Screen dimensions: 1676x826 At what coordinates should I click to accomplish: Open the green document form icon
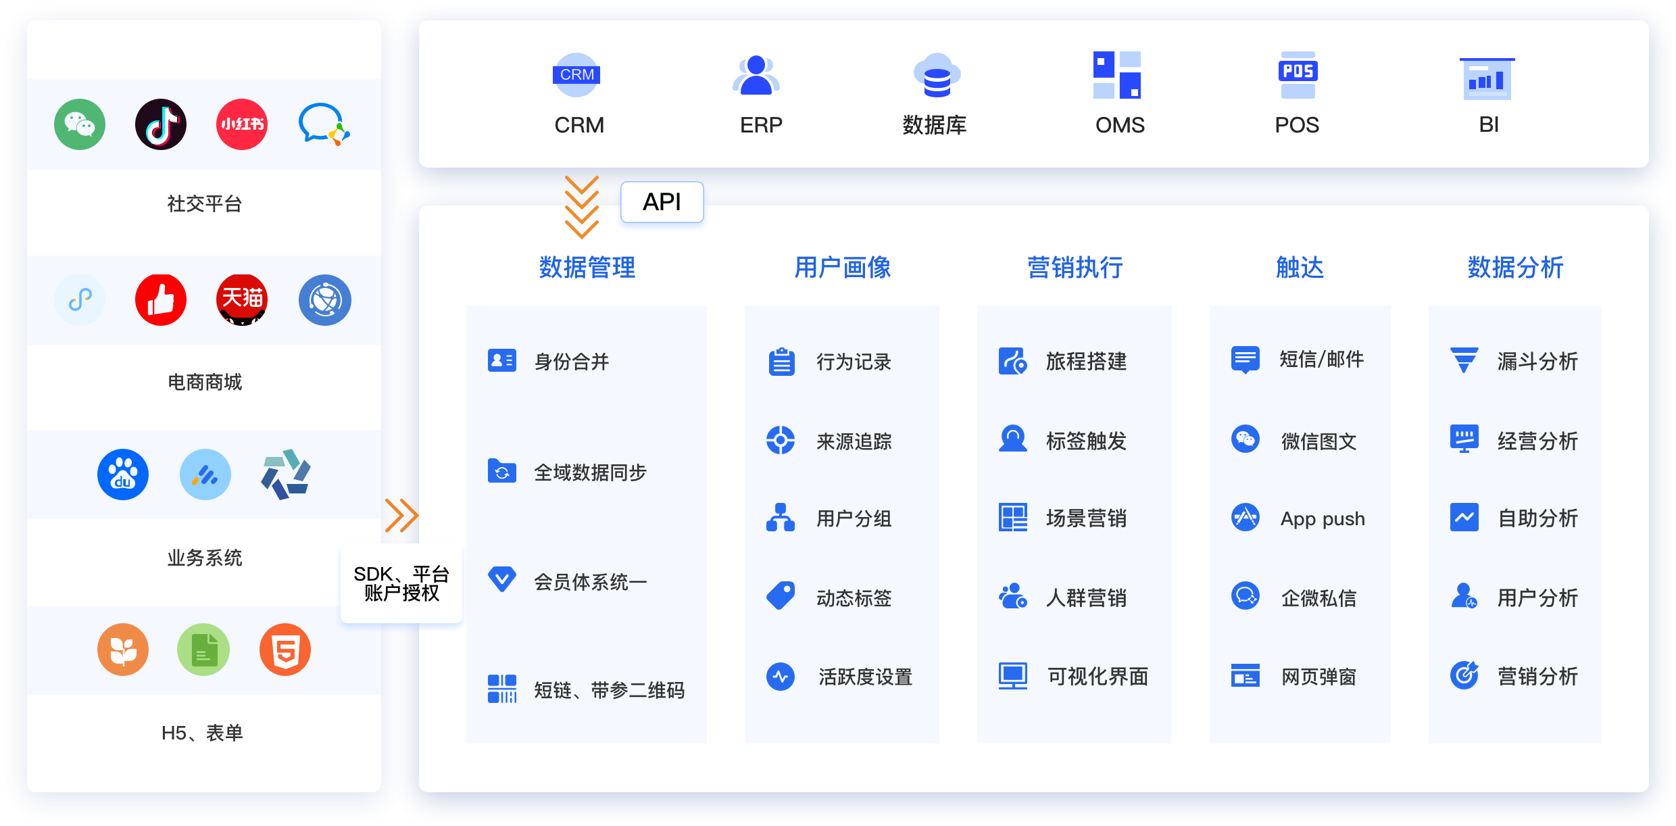coord(203,650)
